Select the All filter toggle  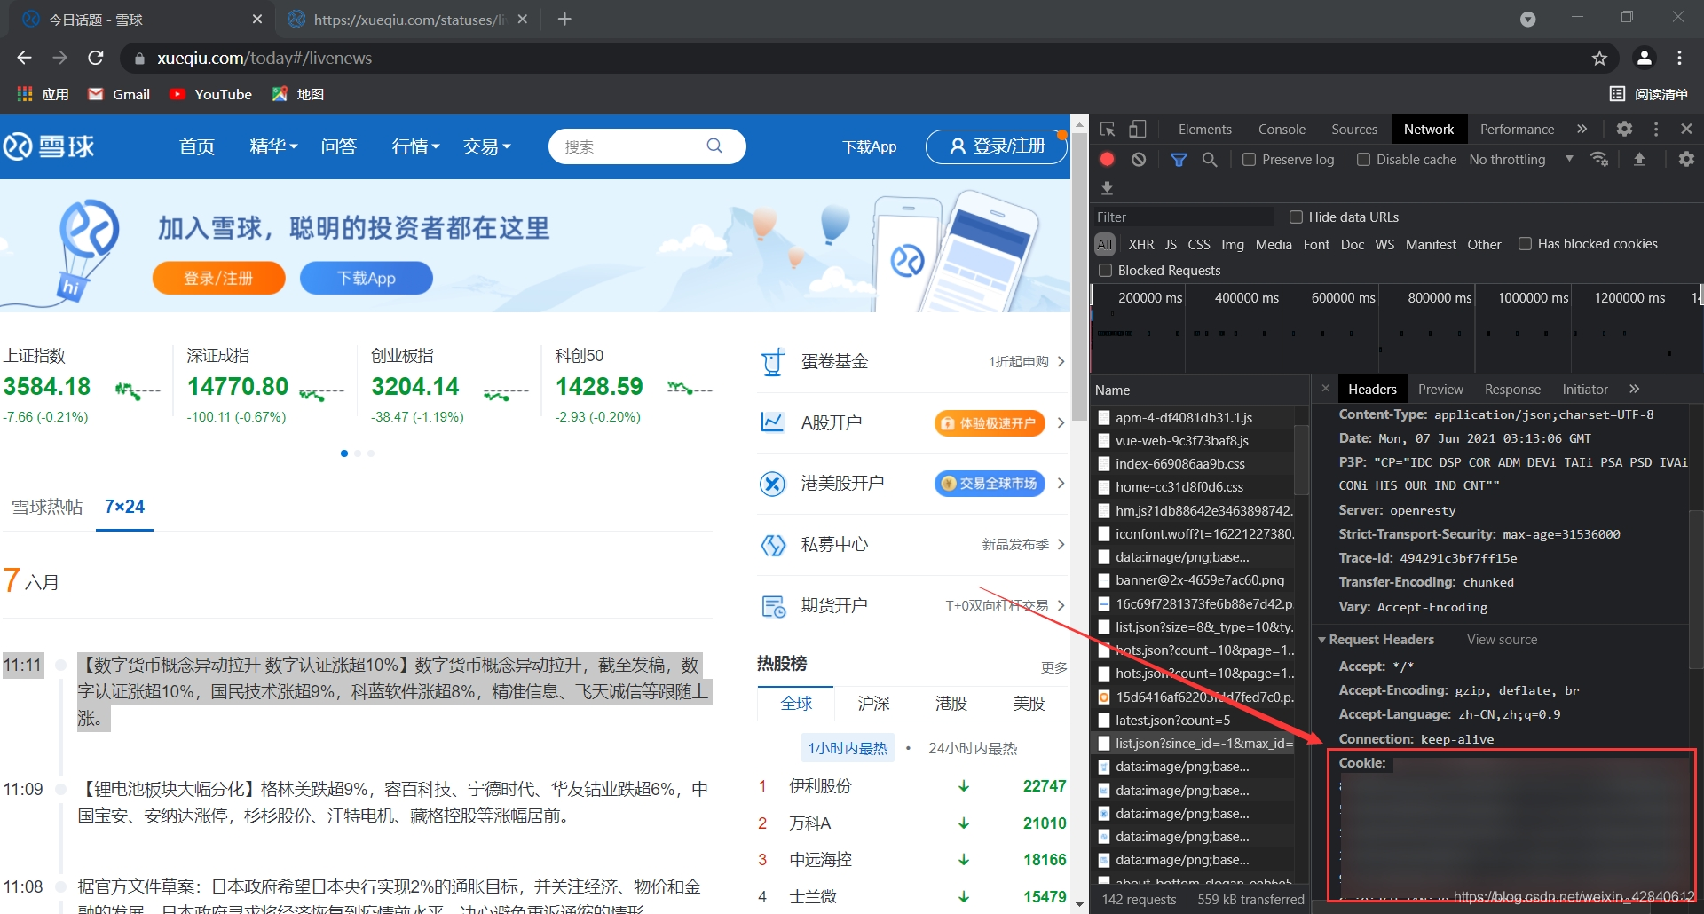click(x=1104, y=245)
